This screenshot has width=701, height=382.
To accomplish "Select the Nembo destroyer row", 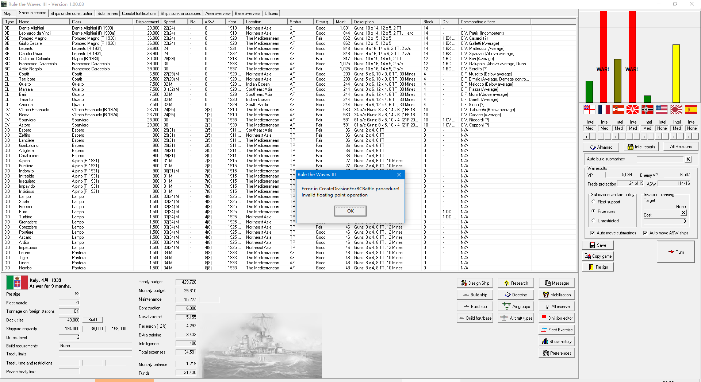I will tap(290, 268).
